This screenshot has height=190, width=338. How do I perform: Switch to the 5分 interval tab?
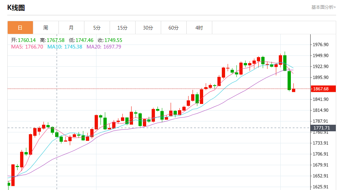pyautogui.click(x=97, y=28)
